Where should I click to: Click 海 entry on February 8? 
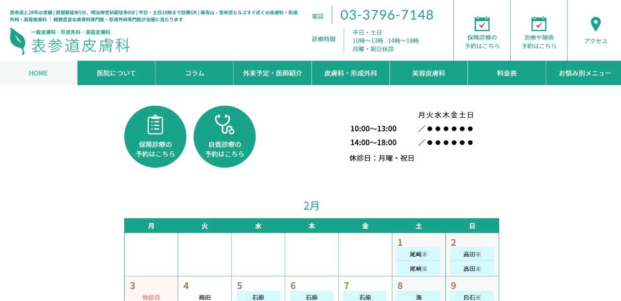tap(419, 297)
